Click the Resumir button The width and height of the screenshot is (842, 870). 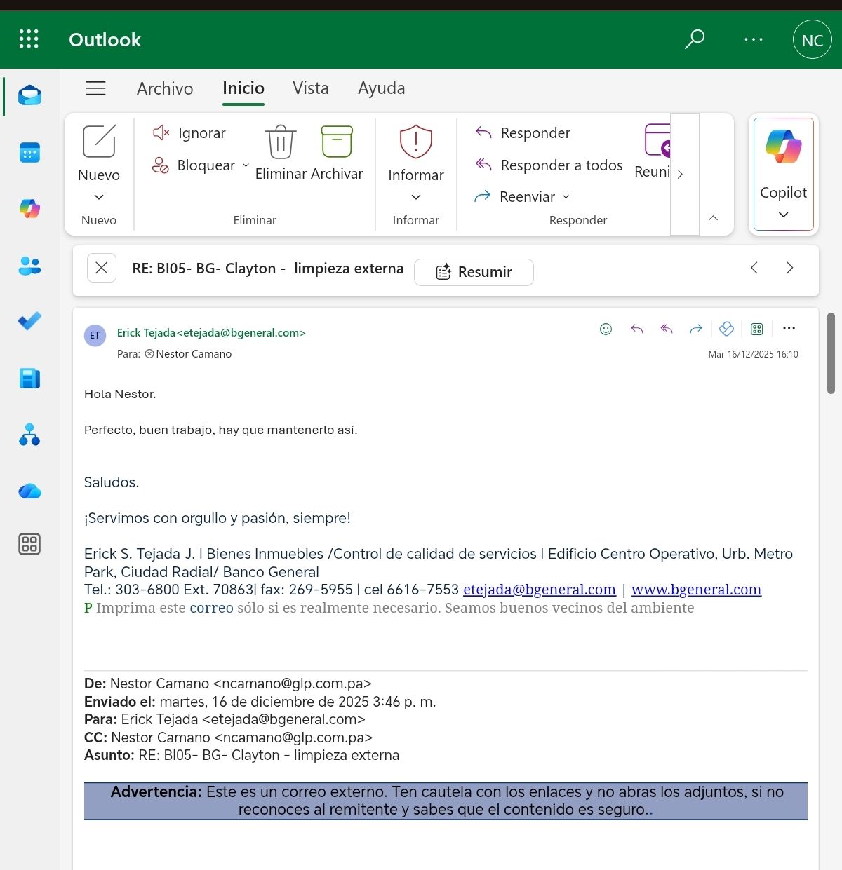click(x=474, y=272)
